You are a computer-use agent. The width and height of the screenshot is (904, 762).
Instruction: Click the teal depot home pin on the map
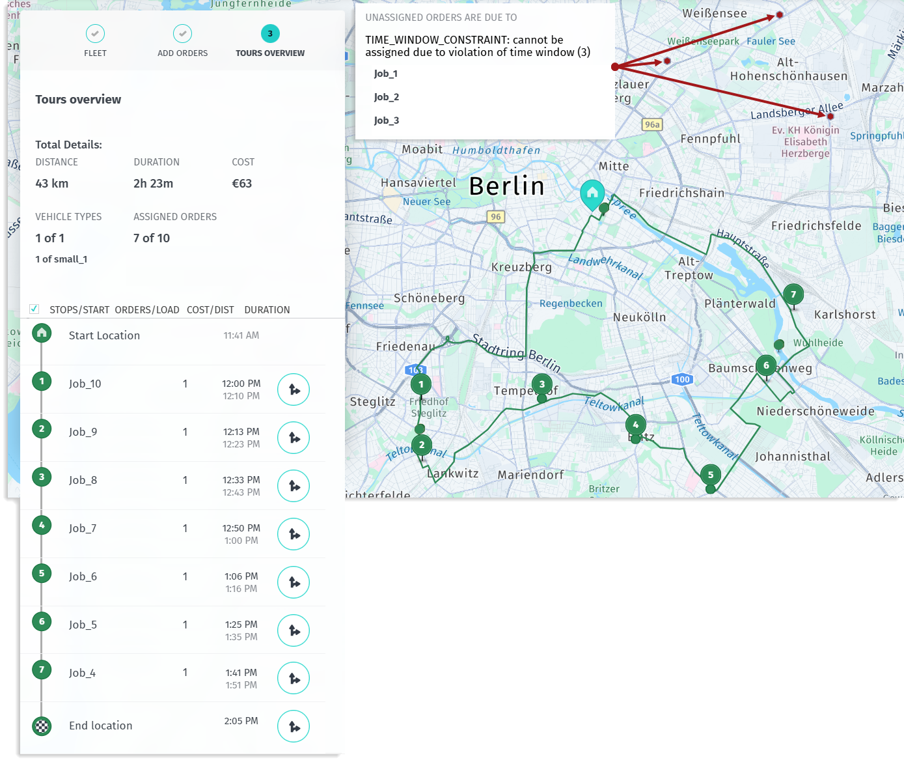[593, 193]
